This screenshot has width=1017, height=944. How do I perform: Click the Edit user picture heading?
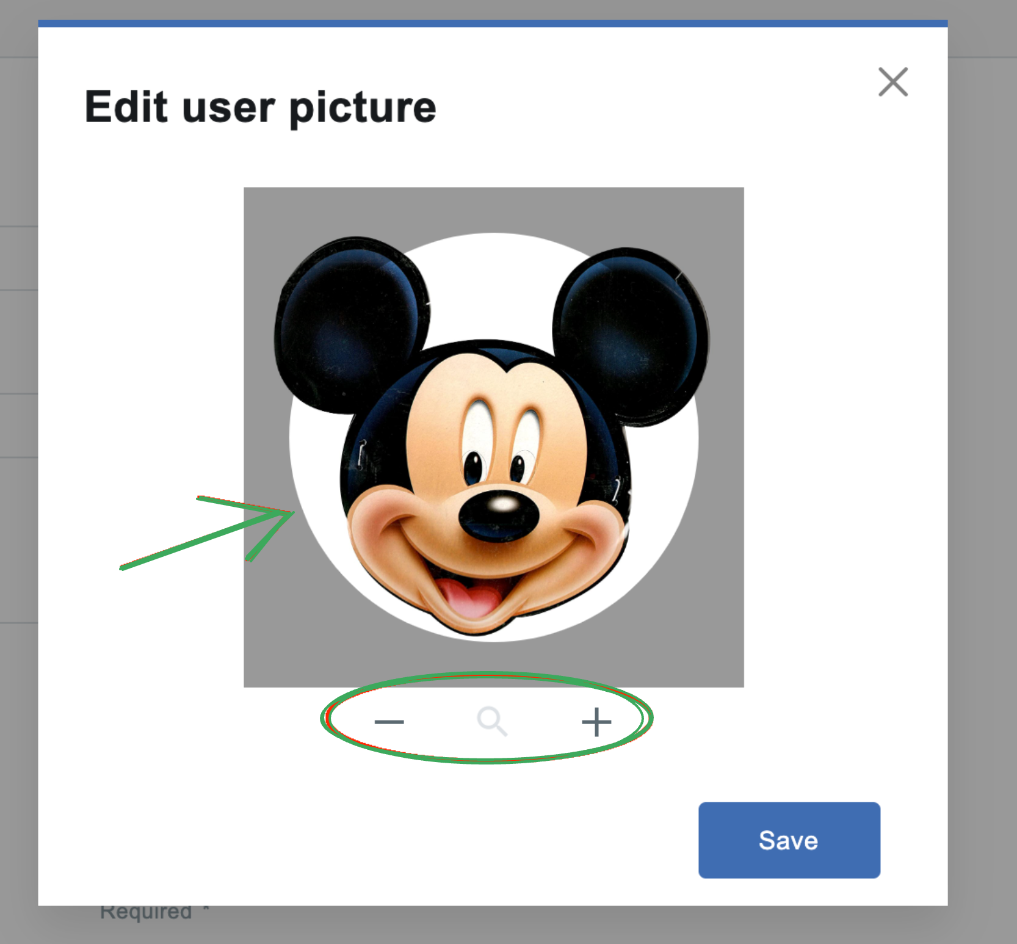click(x=261, y=108)
